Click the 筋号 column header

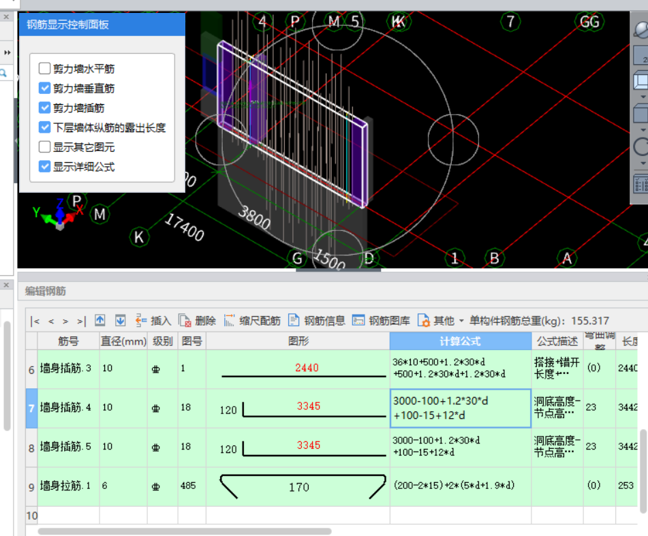pos(69,341)
